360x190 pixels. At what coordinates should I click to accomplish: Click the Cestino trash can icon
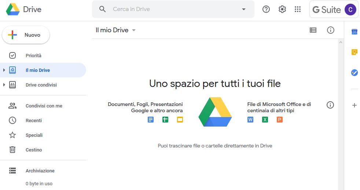[12, 150]
